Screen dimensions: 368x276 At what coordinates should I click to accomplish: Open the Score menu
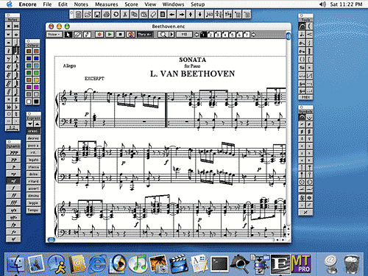(x=131, y=4)
